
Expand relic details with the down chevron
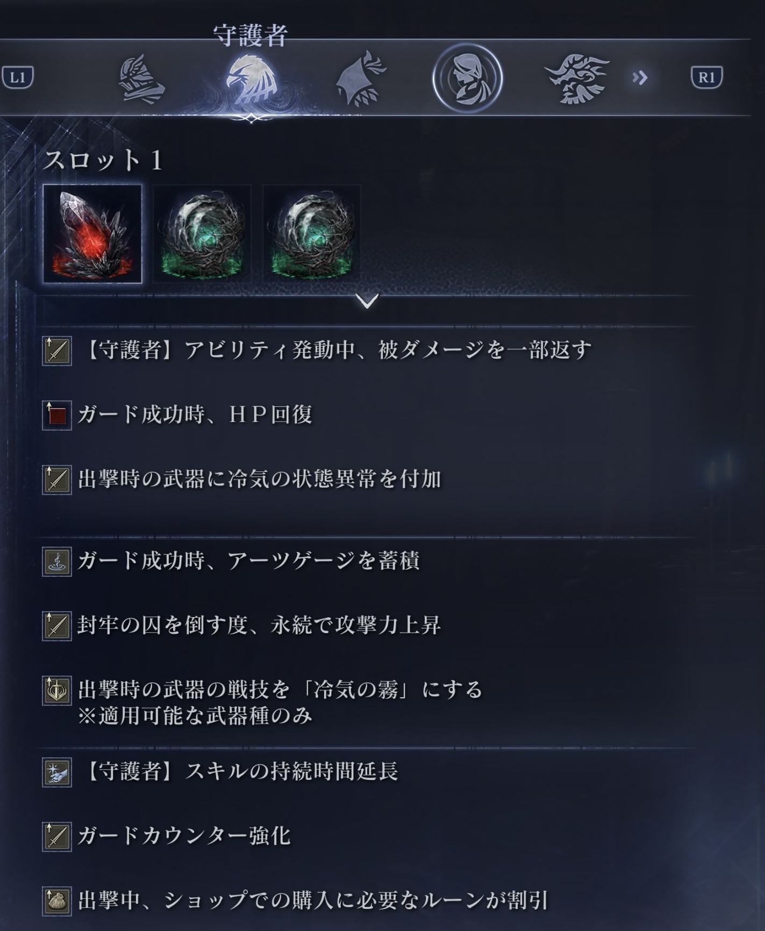point(367,301)
